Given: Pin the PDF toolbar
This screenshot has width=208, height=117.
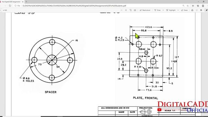Looking at the screenshot, I should 207,10.
